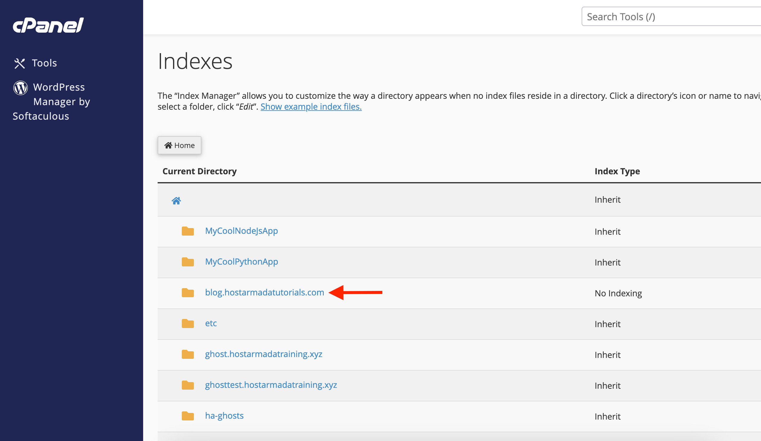This screenshot has width=761, height=441.
Task: Open the Tools sidebar item
Action: click(x=35, y=63)
